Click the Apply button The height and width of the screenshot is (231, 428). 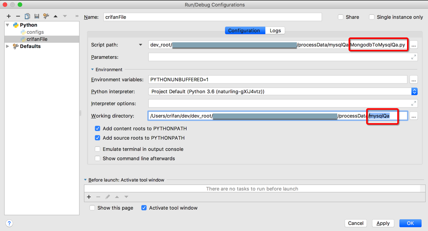(383, 224)
